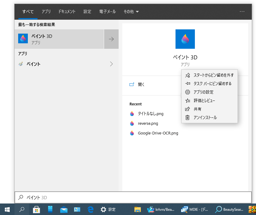The height and width of the screenshot is (215, 256).
Task: Open recent file reverse.png
Action: 148,124
